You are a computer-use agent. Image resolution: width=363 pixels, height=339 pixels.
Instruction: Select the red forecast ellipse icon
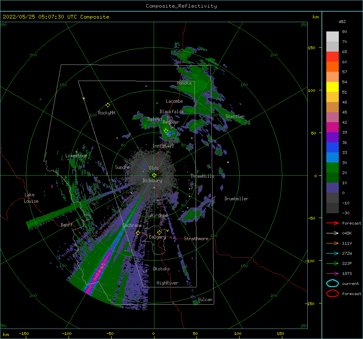coord(332,293)
